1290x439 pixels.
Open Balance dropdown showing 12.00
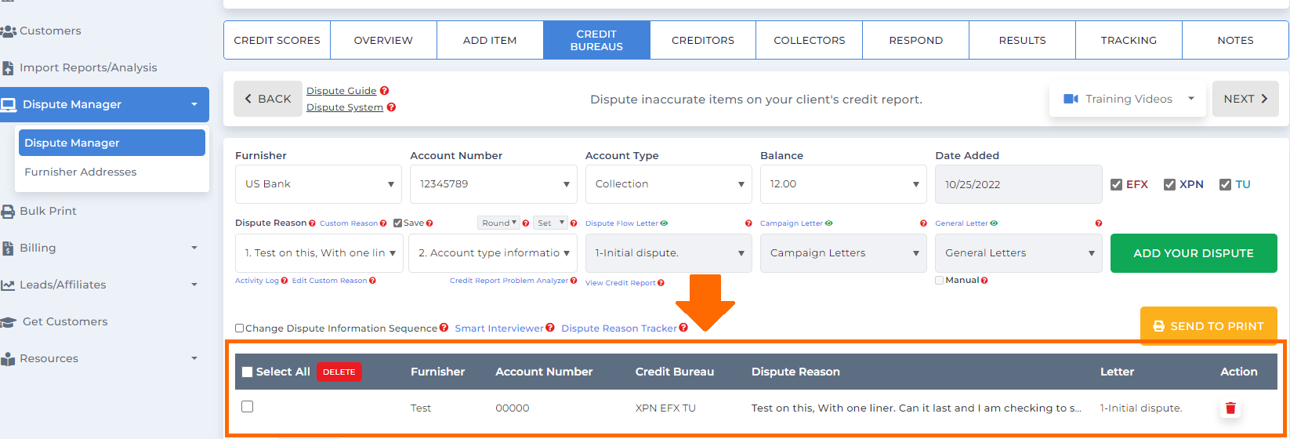click(x=843, y=184)
